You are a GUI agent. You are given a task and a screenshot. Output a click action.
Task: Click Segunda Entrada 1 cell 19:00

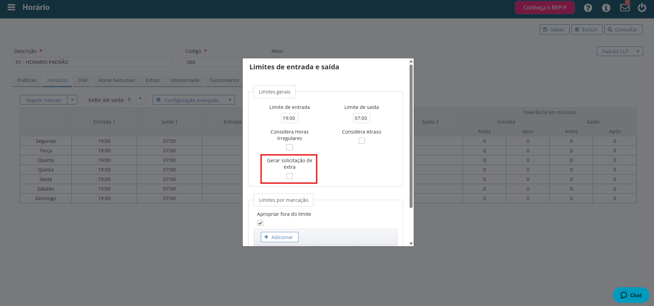click(104, 141)
